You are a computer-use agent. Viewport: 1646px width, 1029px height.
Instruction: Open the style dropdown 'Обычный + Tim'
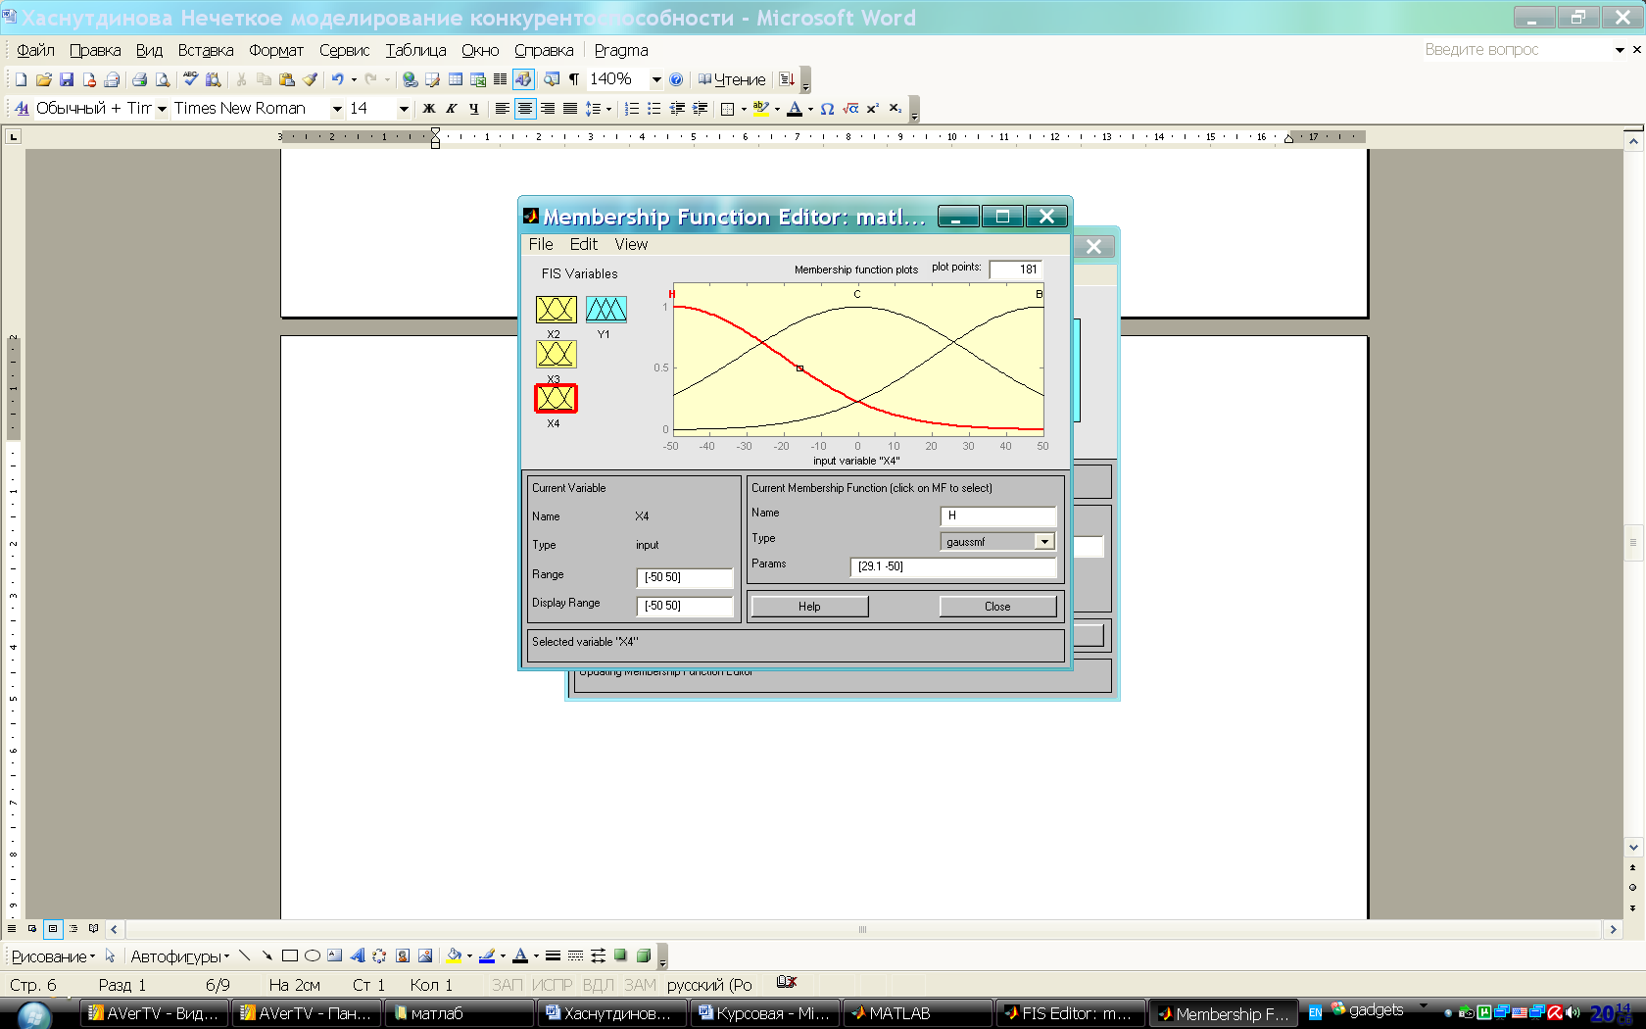(163, 109)
